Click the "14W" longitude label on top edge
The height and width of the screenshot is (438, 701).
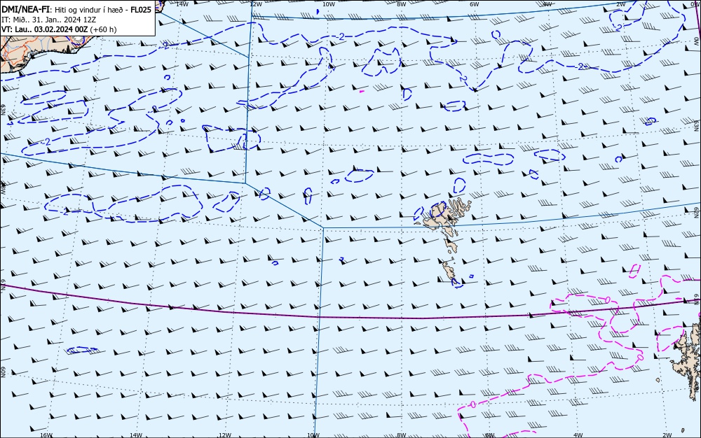[182, 4]
